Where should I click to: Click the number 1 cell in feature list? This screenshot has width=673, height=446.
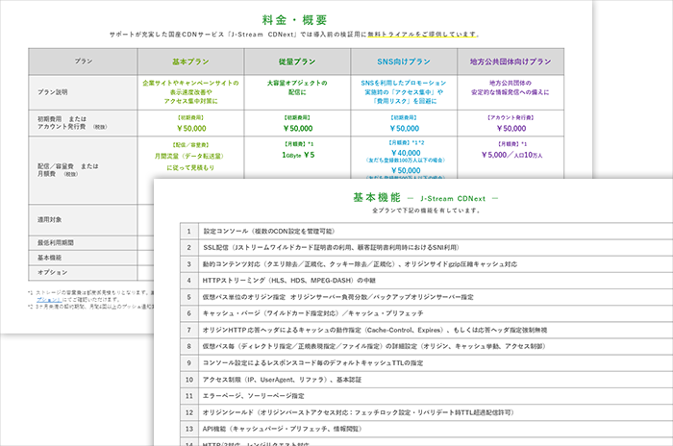point(189,231)
